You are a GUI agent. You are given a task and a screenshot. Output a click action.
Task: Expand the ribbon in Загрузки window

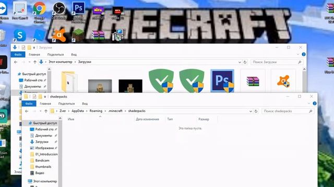coord(298,55)
